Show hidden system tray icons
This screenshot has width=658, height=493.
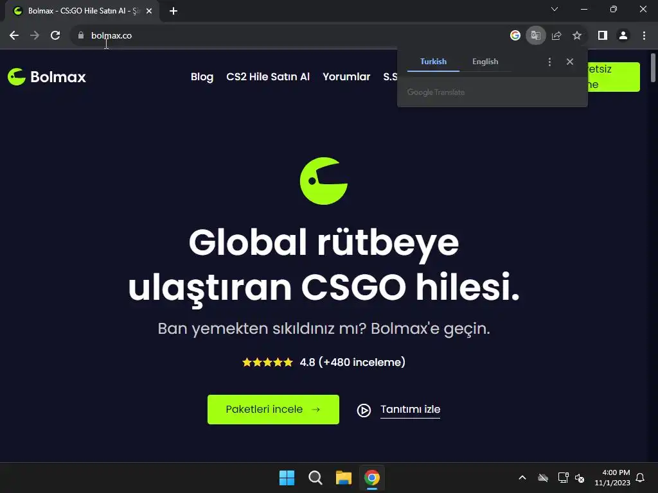522,478
